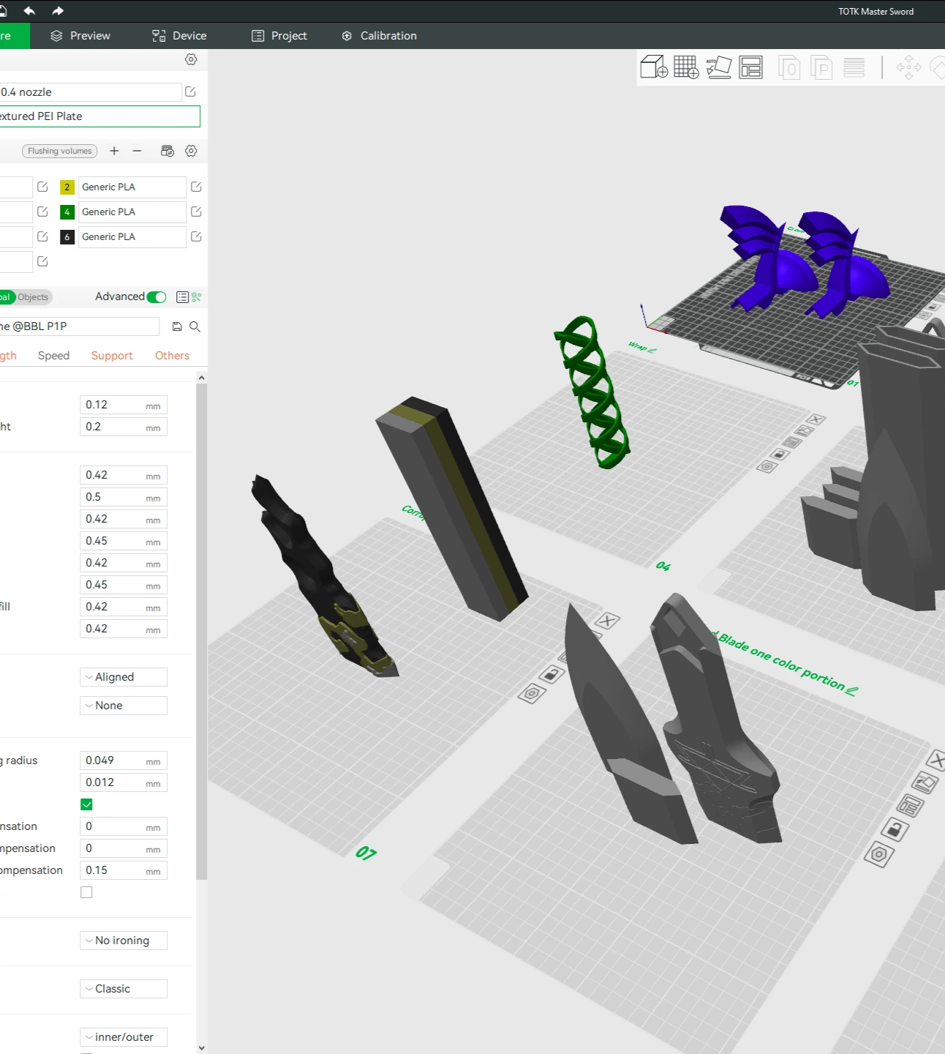Click the Add object cube icon
This screenshot has width=945, height=1054.
654,67
